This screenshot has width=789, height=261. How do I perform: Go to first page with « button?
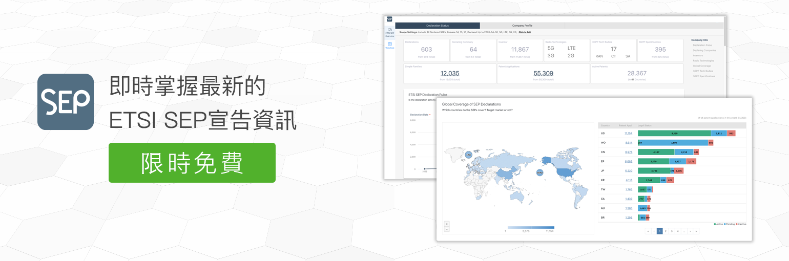[x=648, y=231]
